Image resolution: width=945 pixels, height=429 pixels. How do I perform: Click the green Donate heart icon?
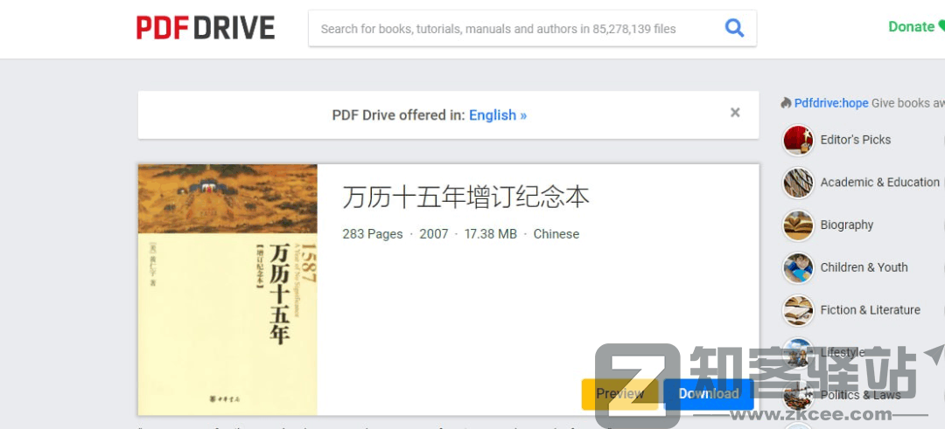coord(941,26)
